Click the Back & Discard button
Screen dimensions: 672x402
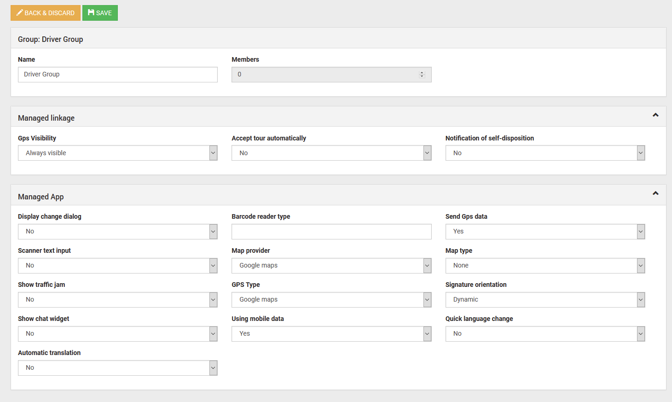46,13
